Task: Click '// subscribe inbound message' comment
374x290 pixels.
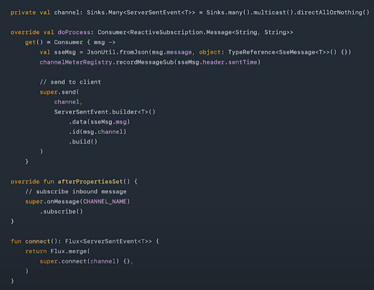Action: point(76,192)
